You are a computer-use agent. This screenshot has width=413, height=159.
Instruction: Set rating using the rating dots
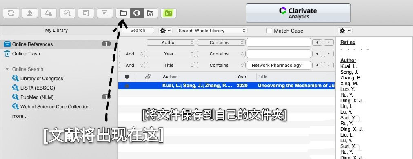point(355,49)
